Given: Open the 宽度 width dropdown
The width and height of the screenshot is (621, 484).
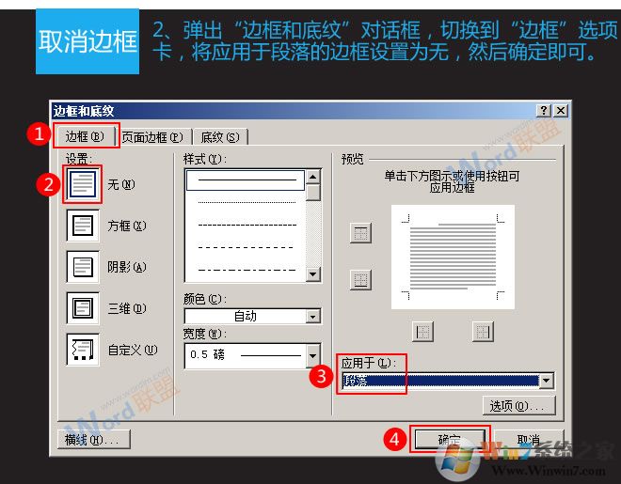Looking at the screenshot, I should [313, 355].
